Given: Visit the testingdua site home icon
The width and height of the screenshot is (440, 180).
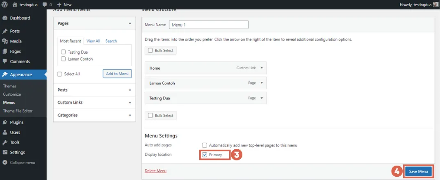Looking at the screenshot, I should coord(15,4).
